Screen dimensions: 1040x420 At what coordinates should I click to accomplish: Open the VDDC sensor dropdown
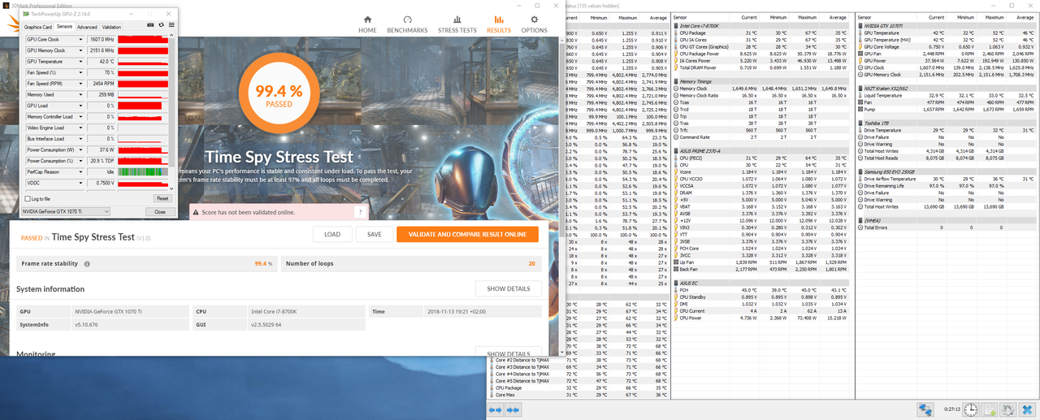click(80, 183)
